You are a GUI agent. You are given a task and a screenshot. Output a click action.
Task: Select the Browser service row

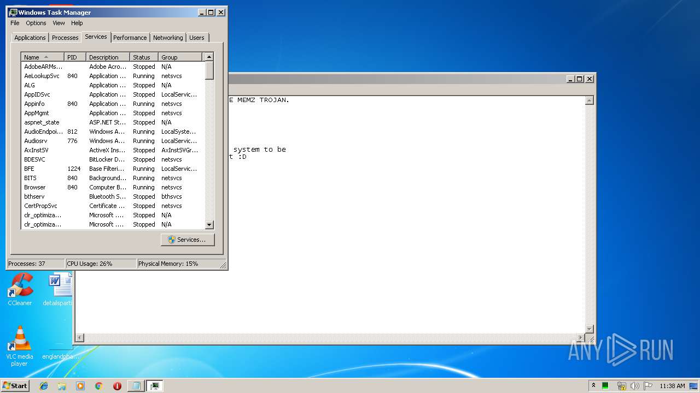[113, 187]
